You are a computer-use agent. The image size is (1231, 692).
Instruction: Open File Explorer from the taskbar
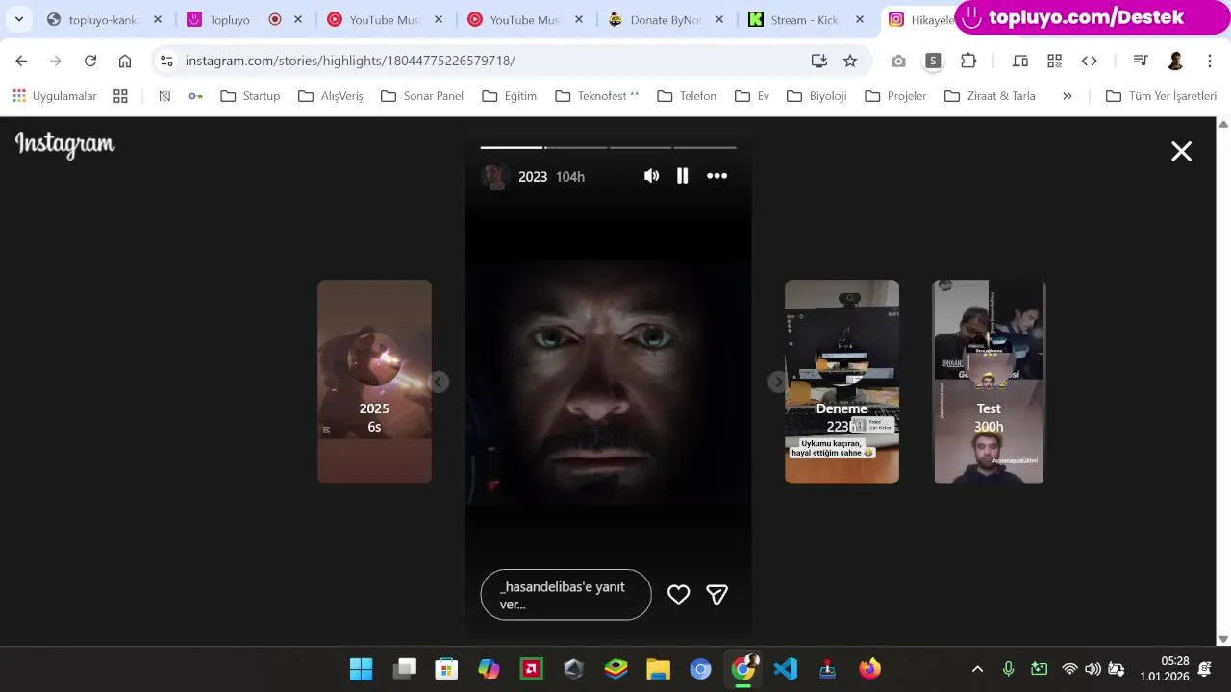[x=658, y=669]
